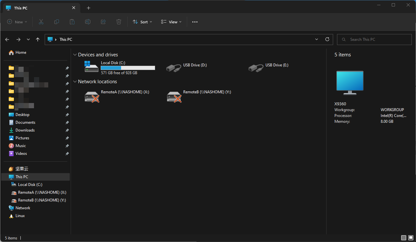Add a new tab with plus button

(x=88, y=8)
